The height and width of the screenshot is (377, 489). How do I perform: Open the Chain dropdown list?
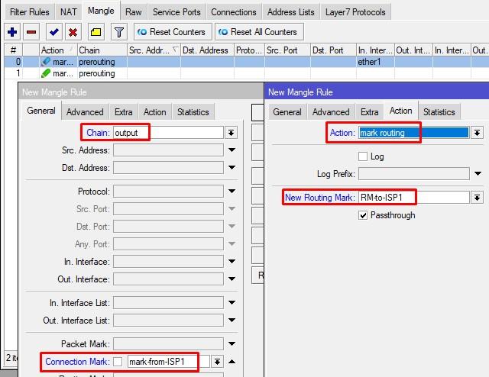(x=231, y=133)
